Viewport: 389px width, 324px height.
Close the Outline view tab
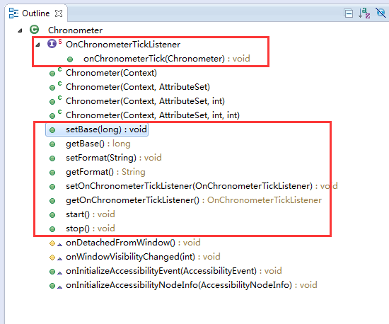coord(59,13)
